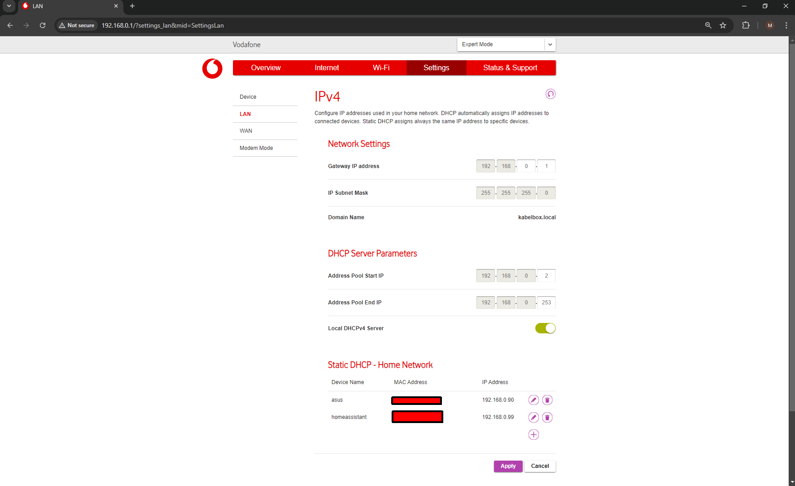
Task: Switch to the Wi-Fi tab
Action: [x=381, y=68]
